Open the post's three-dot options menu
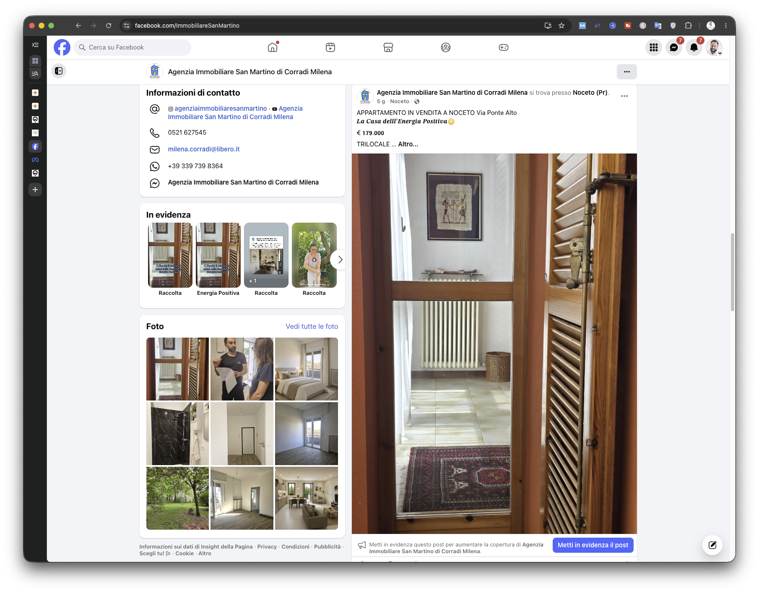This screenshot has height=593, width=759. tap(624, 96)
